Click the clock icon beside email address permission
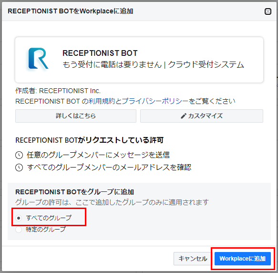 click(x=19, y=168)
